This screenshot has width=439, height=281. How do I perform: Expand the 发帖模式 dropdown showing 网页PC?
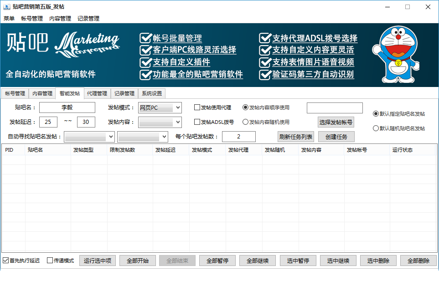(160, 107)
